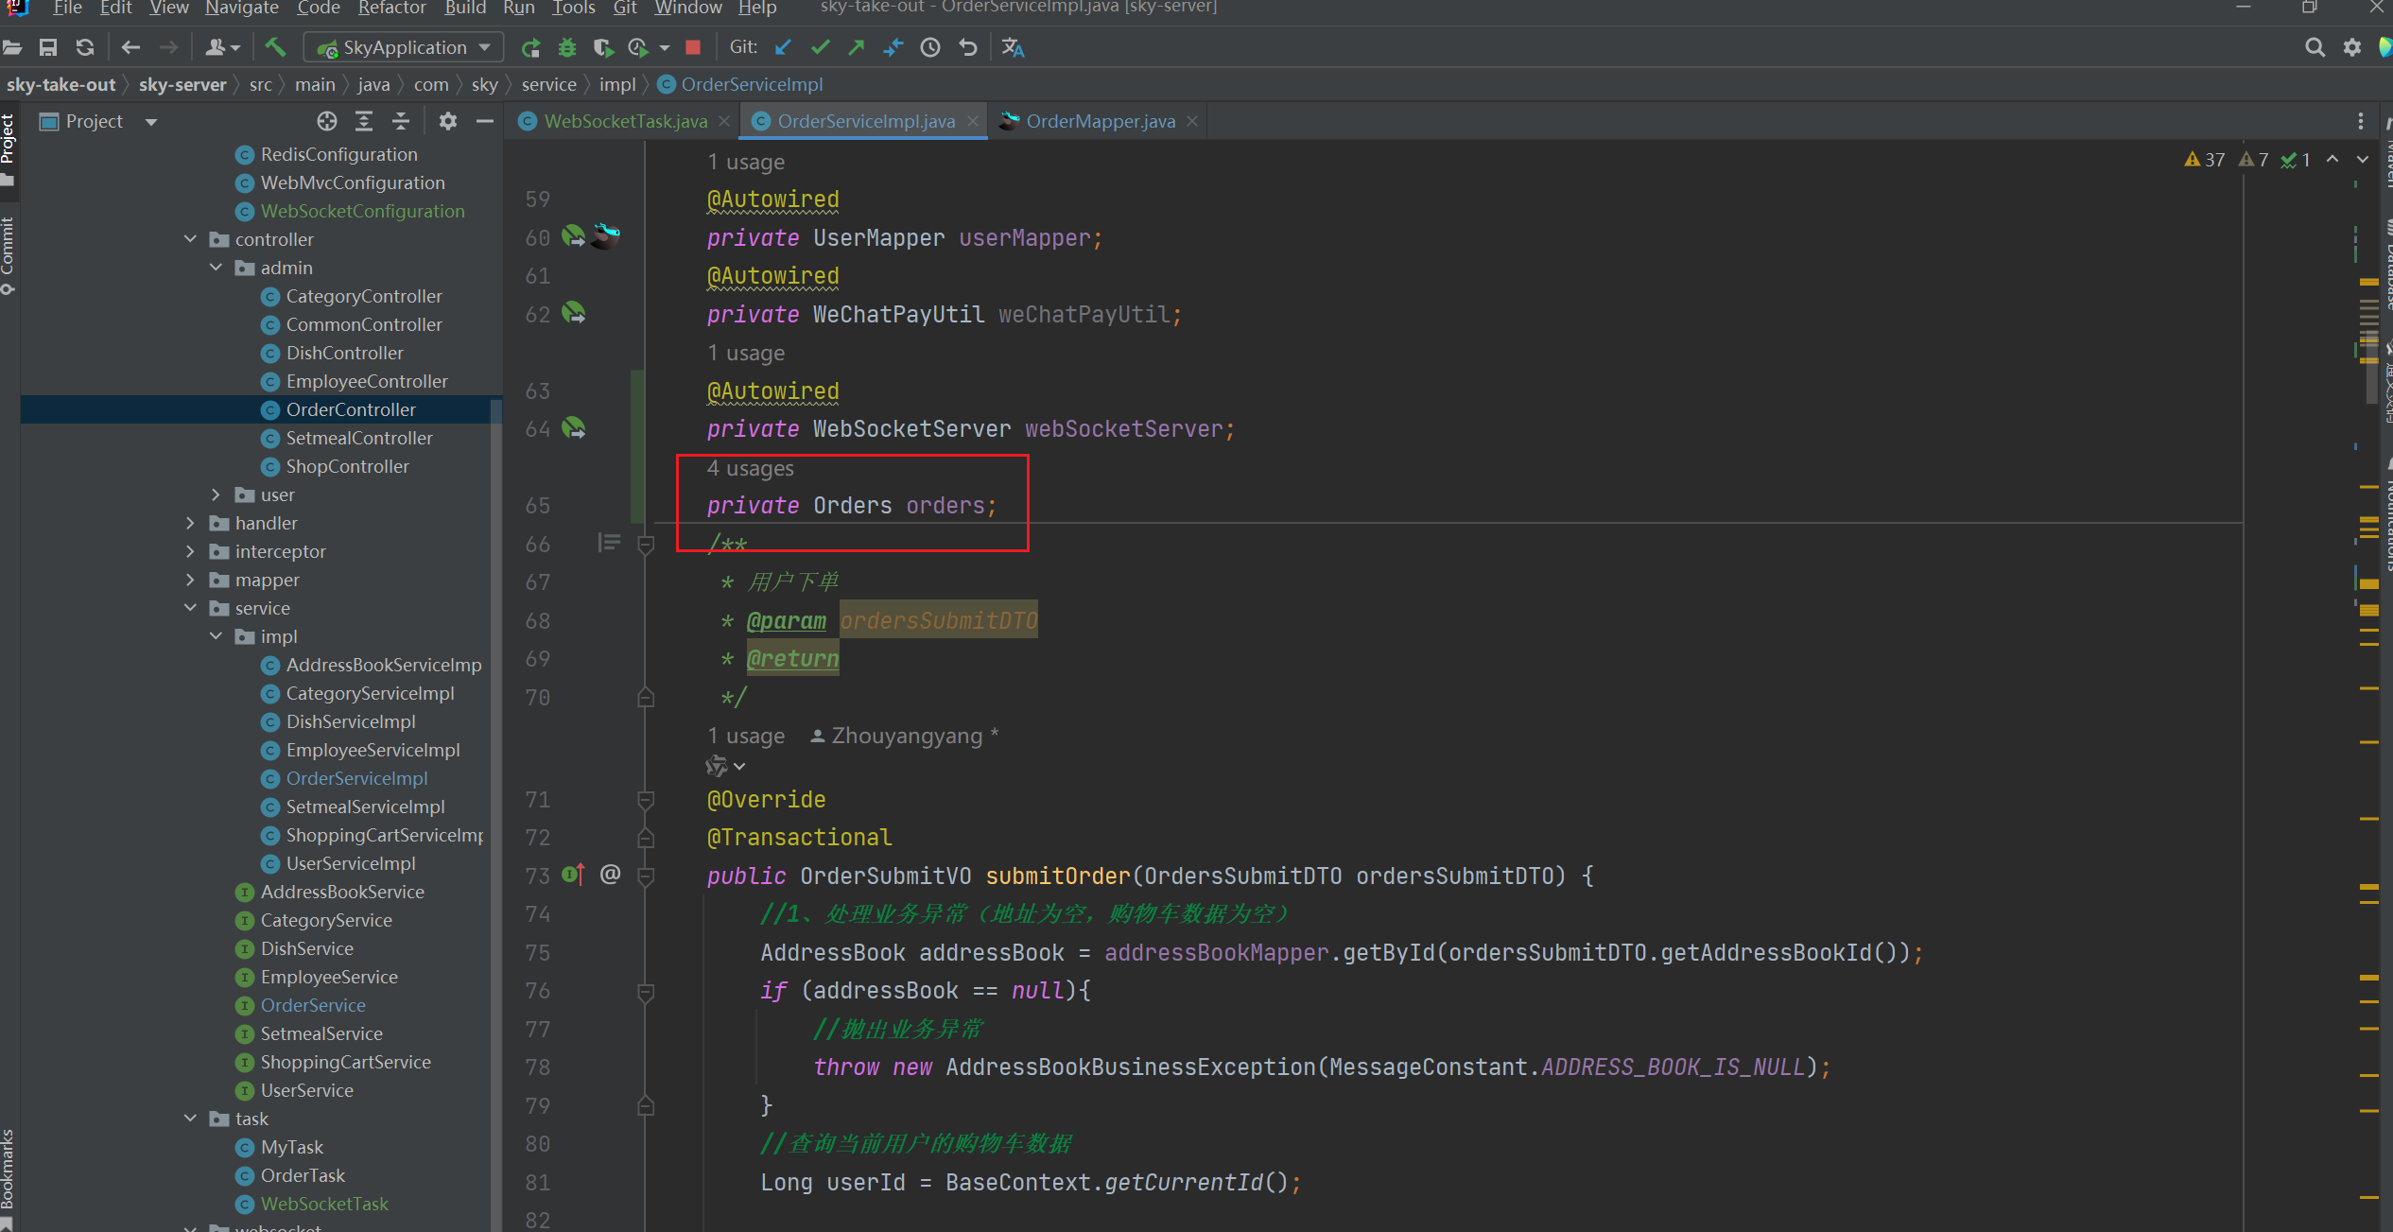
Task: Click the '4 usages' hint above orders field
Action: point(751,468)
